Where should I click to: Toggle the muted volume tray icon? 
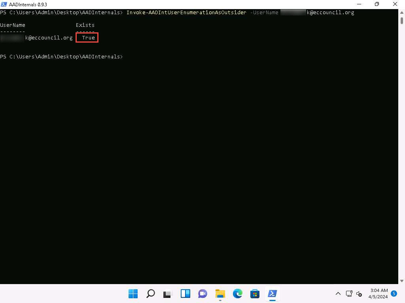pyautogui.click(x=359, y=294)
